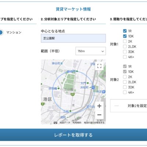Select the マンション radio button
The height and width of the screenshot is (147, 147).
[1, 32]
